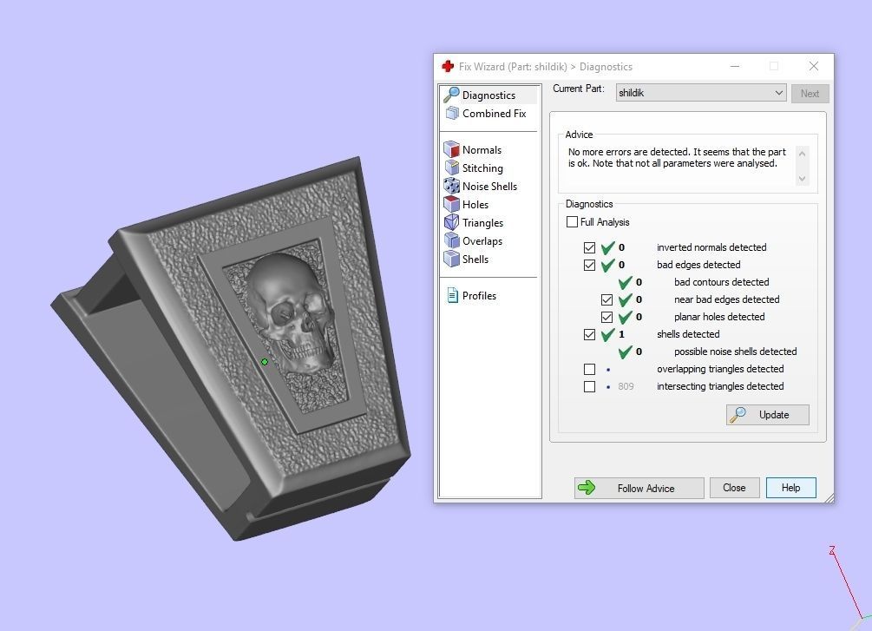Viewport: 872px width, 631px height.
Task: Minimize the Fix Wizard window
Action: pos(735,66)
